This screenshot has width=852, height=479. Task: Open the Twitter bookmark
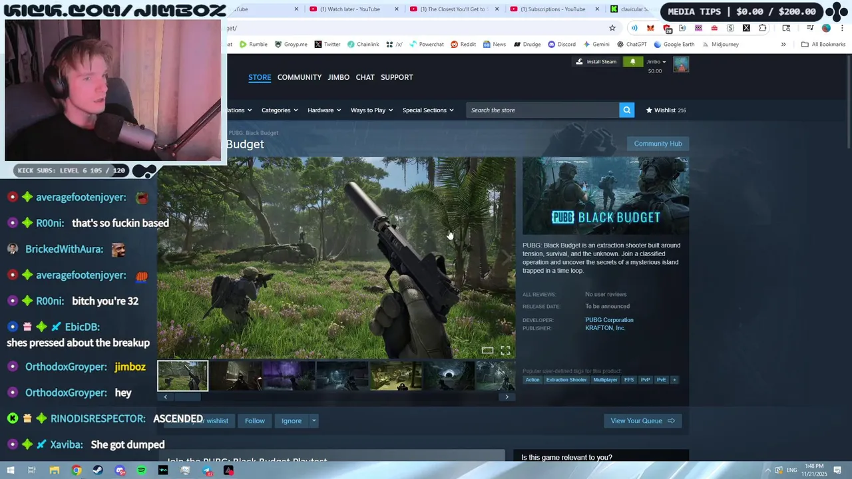[327, 45]
